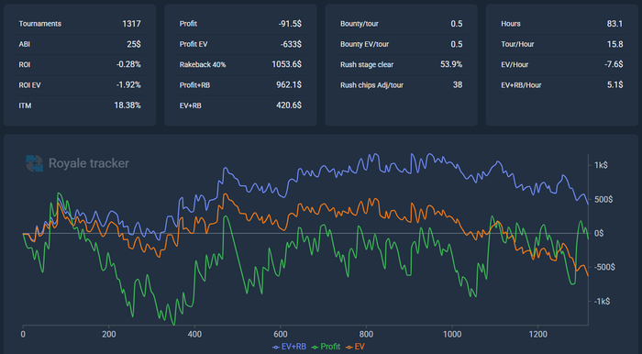Toggle the EV legend series
The height and width of the screenshot is (354, 642).
[x=355, y=347]
